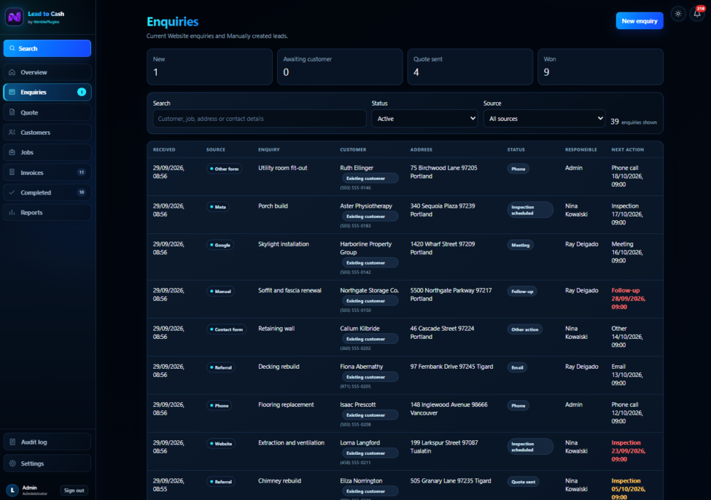Open the Source dropdown showing All sources
Viewport: 711px width, 500px height.
[544, 119]
